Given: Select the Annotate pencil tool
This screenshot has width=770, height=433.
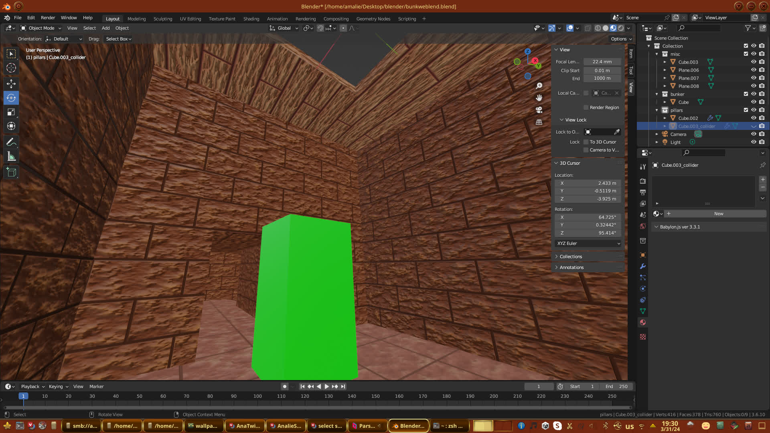Looking at the screenshot, I should [11, 142].
